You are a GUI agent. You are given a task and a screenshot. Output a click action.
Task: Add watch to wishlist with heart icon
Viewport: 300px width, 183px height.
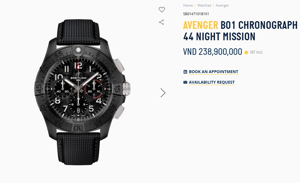click(x=162, y=9)
